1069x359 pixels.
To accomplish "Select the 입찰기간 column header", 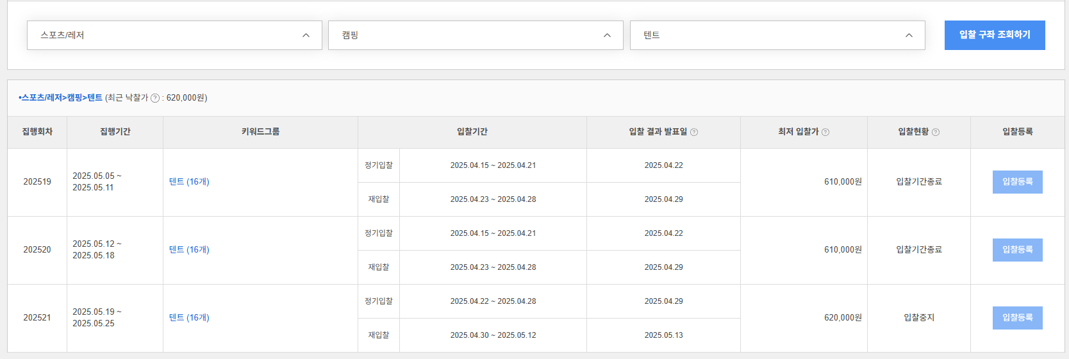I will coord(472,132).
